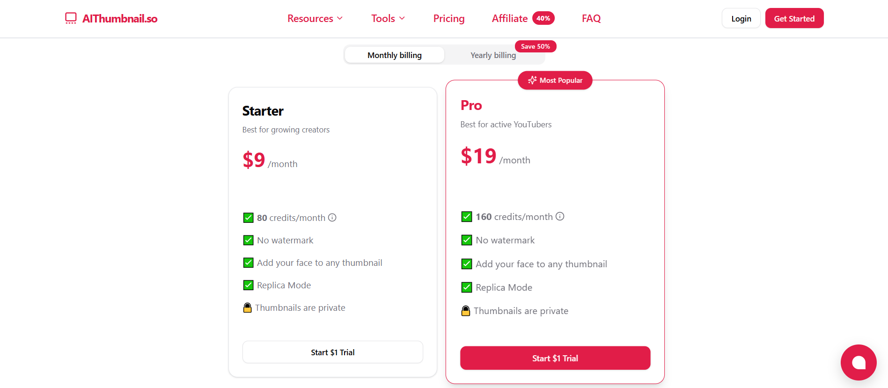Click the Save 50% badge
Screen dimensions: 888x388
click(x=535, y=46)
